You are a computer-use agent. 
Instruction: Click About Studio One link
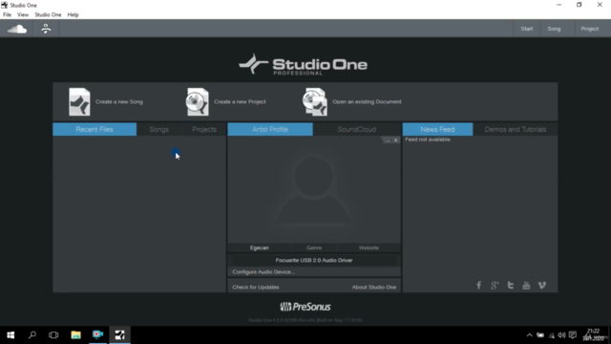point(374,287)
